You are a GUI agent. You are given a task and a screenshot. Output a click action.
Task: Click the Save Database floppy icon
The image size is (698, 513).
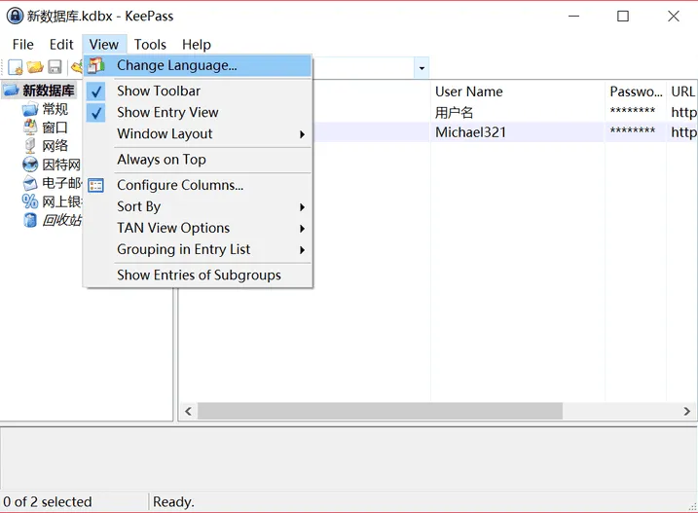pos(55,67)
